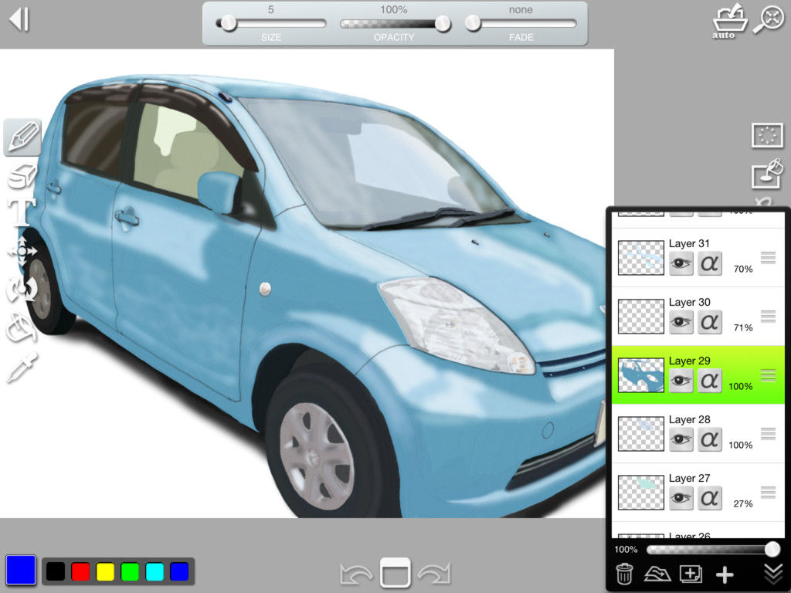The width and height of the screenshot is (791, 593).
Task: Collapse layers panel with double chevron
Action: point(772,574)
